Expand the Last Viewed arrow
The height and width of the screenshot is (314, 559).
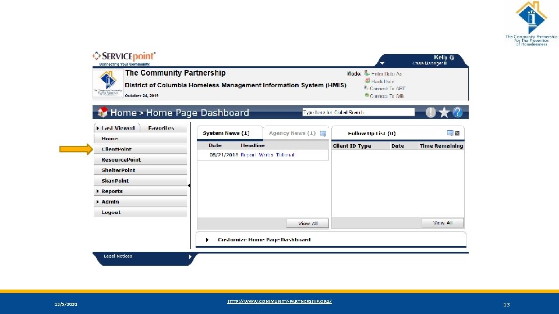point(97,128)
